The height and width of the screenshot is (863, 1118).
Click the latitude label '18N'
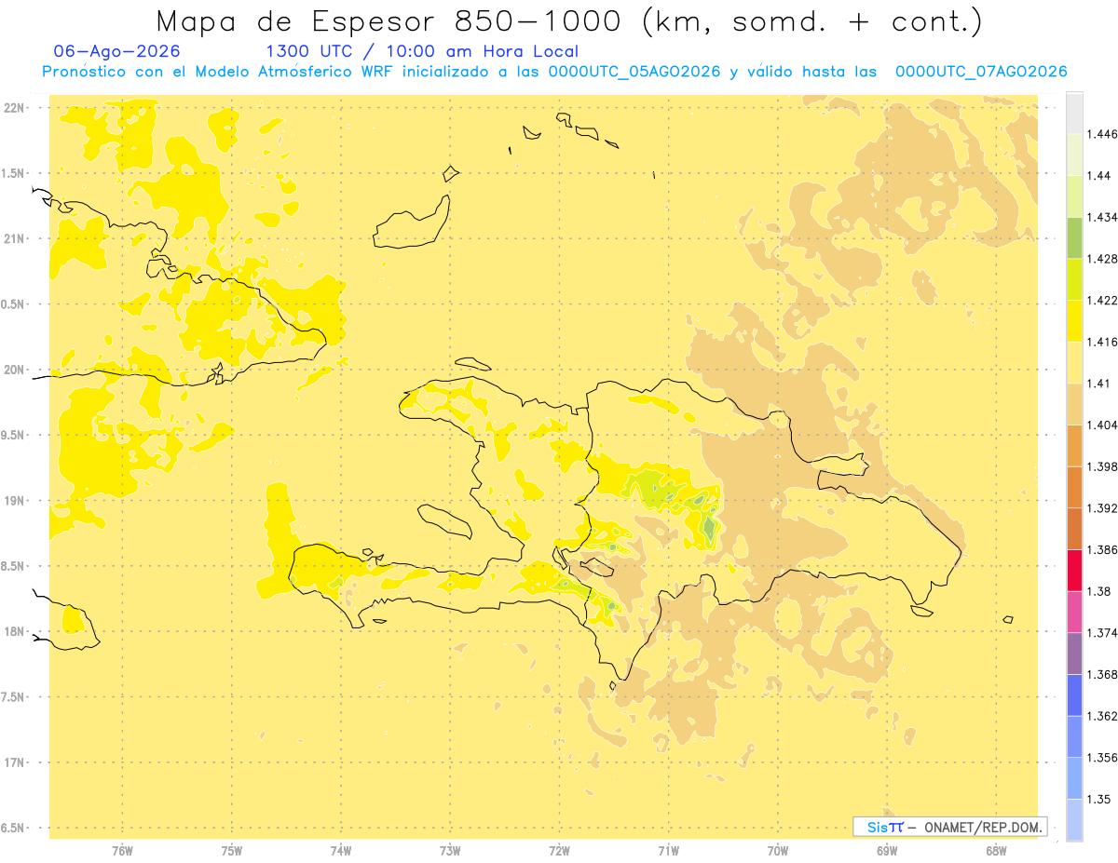click(13, 631)
